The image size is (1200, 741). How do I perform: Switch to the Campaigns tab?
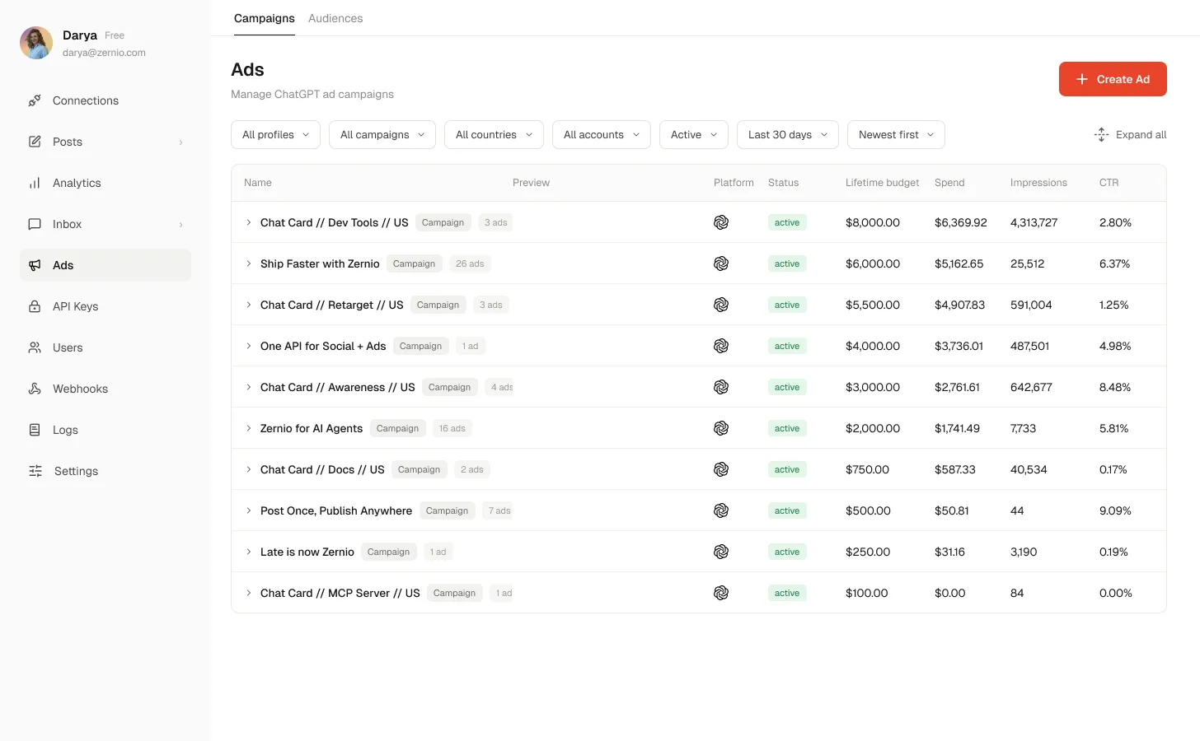pyautogui.click(x=265, y=18)
